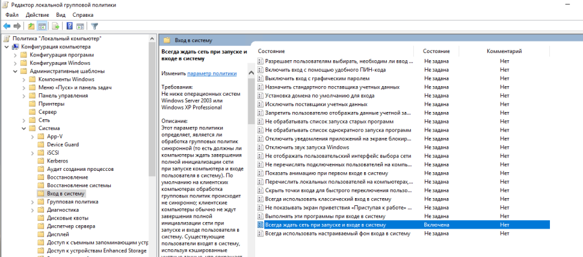Click the icon of 'Всегда ждать сеть при запуске' row
This screenshot has width=583, height=257.
260,225
